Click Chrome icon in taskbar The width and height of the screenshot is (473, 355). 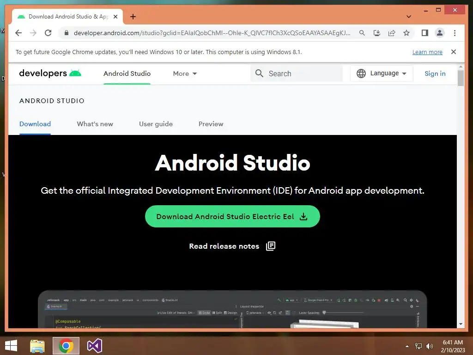tap(66, 346)
